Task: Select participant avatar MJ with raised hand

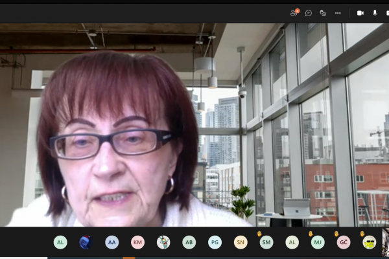Action: 318,242
